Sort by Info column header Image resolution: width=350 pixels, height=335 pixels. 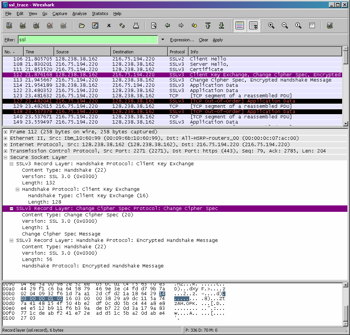[265, 52]
